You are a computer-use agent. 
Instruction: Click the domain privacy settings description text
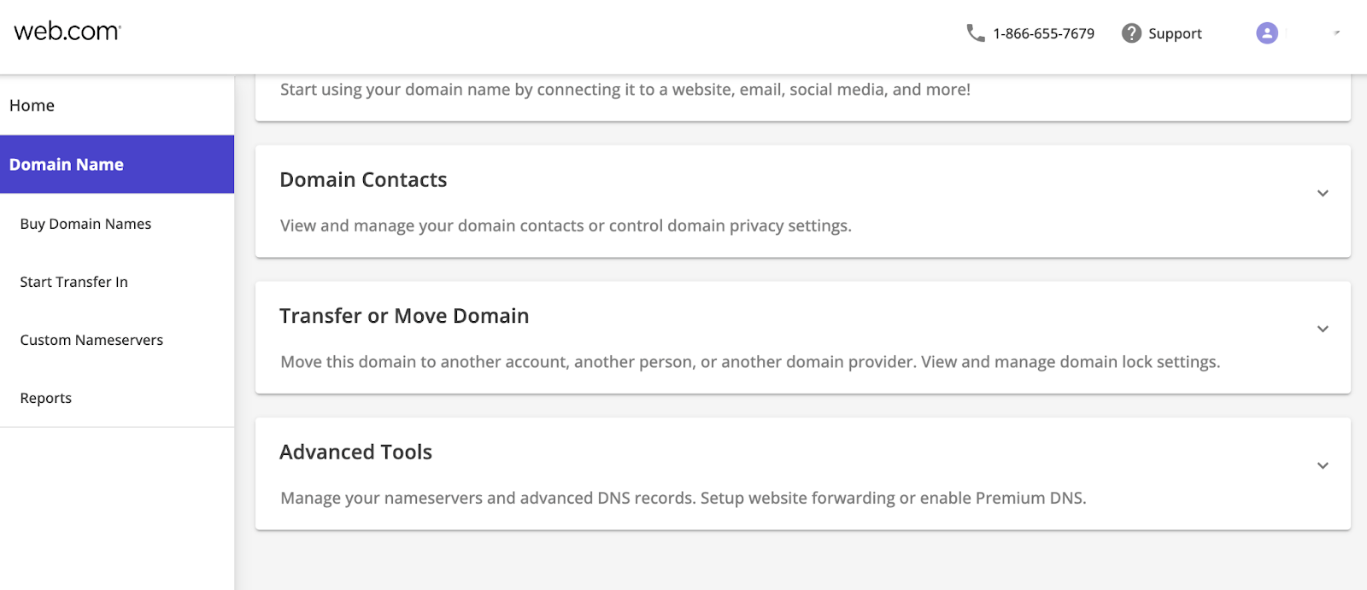[566, 225]
